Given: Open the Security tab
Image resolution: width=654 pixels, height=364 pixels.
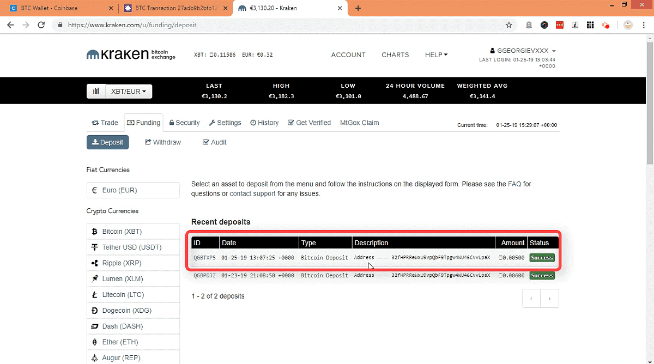Looking at the screenshot, I should (x=184, y=123).
